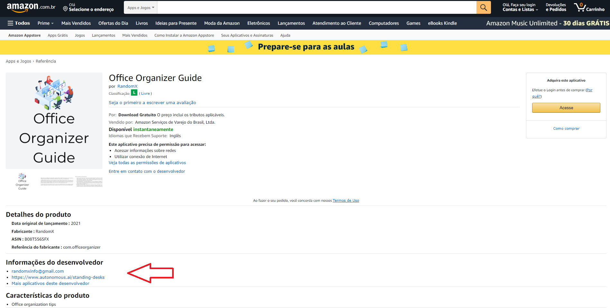Click the Prepare-se para as aulas banner notes
The image size is (610, 308).
306,47
